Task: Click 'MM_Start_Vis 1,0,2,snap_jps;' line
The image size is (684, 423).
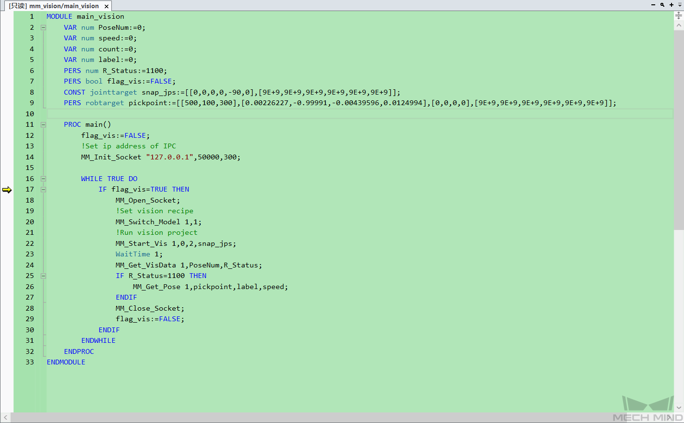Action: click(176, 243)
